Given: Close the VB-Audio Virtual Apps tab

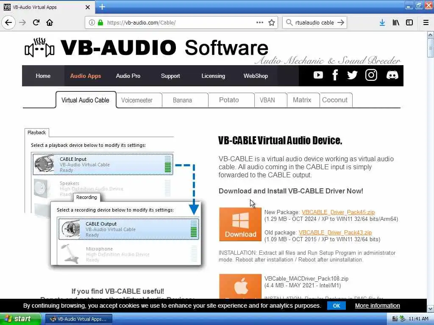Looking at the screenshot, I should point(87,7).
